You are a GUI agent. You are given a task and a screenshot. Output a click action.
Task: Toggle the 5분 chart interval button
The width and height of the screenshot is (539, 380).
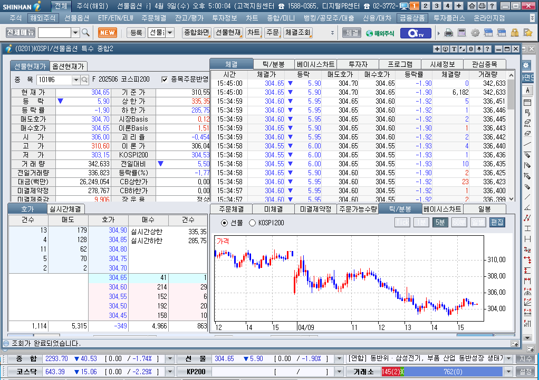point(440,222)
